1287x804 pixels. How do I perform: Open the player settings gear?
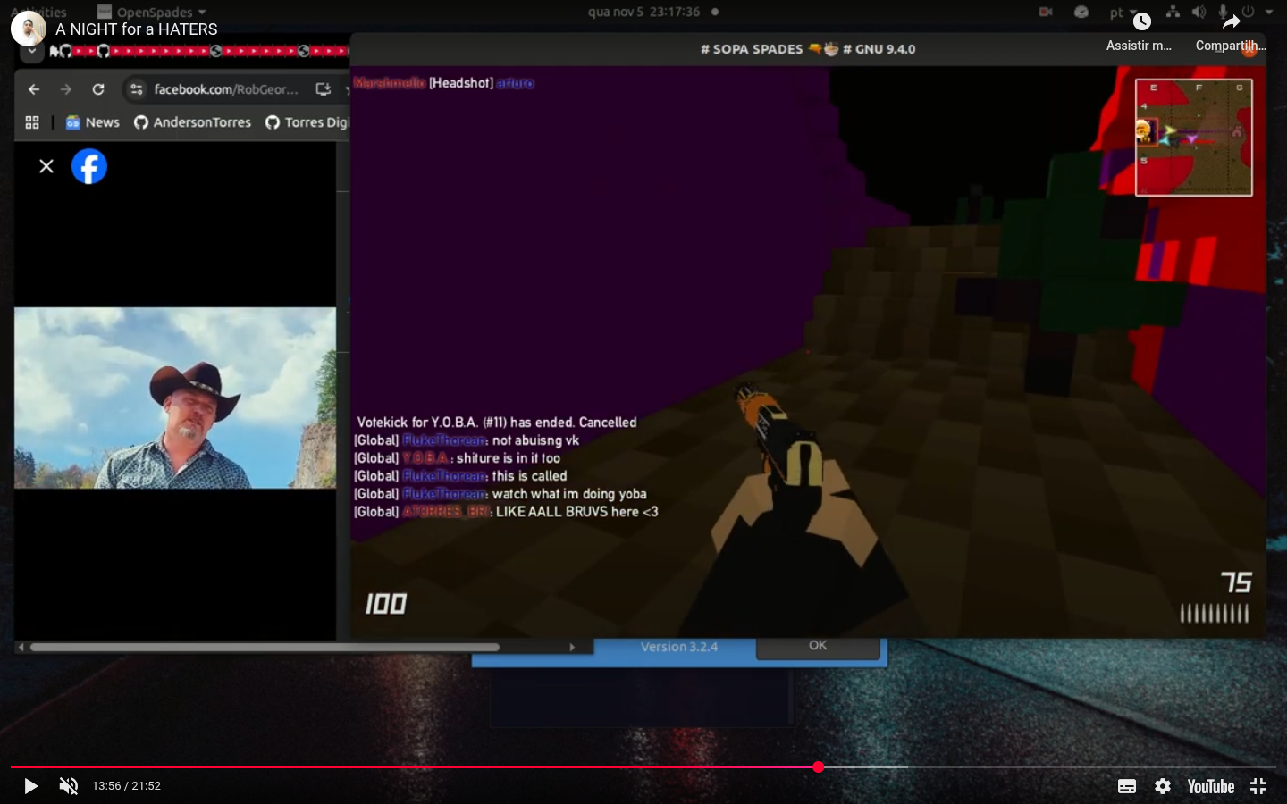(x=1162, y=786)
